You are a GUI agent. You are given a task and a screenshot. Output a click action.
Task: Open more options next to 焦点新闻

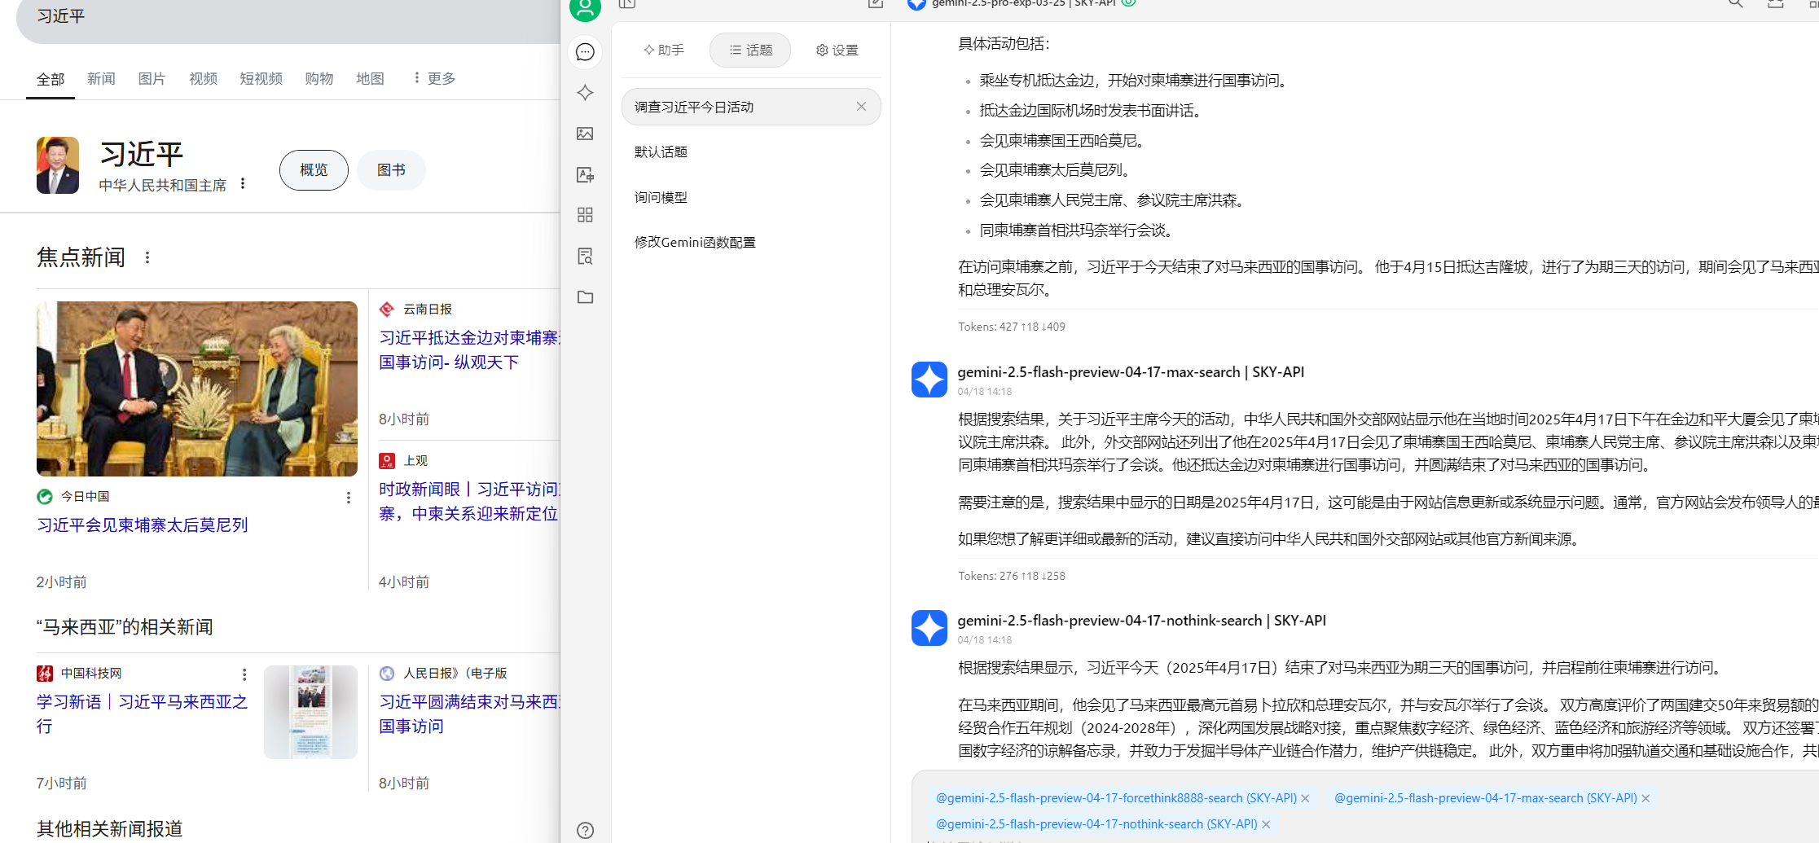pyautogui.click(x=147, y=257)
